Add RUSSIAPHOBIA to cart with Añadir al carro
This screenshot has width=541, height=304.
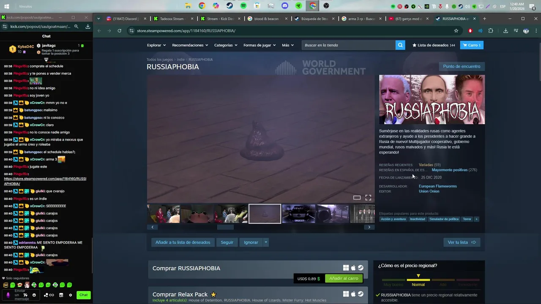[x=344, y=279]
